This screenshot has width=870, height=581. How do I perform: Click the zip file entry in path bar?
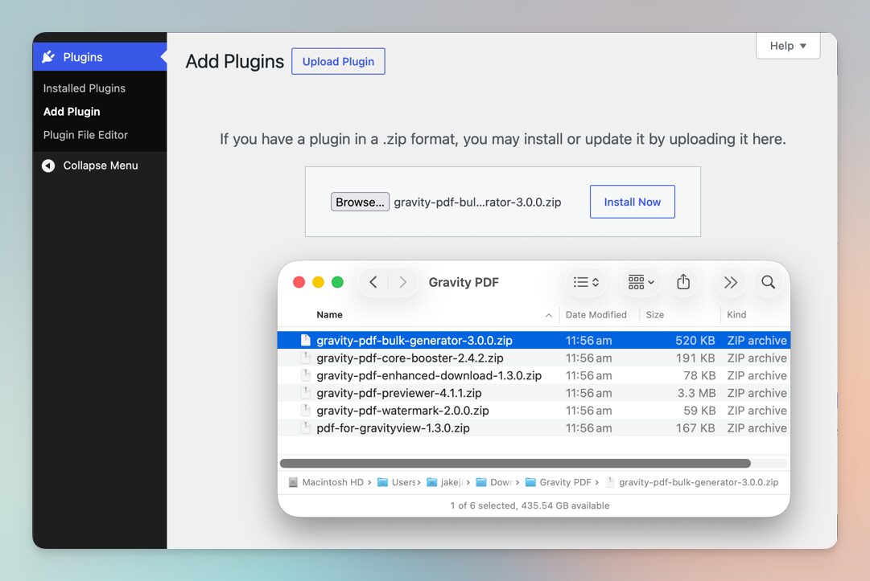point(692,482)
